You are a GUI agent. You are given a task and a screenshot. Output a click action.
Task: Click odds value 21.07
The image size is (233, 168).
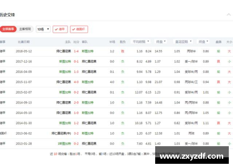click(x=158, y=82)
